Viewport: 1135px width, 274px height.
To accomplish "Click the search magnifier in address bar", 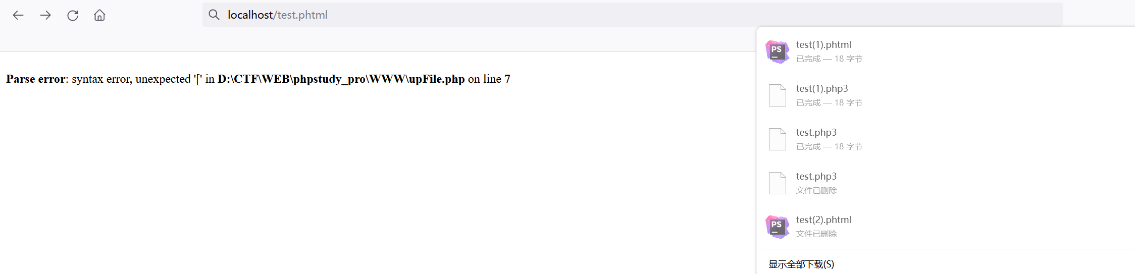I will 214,15.
